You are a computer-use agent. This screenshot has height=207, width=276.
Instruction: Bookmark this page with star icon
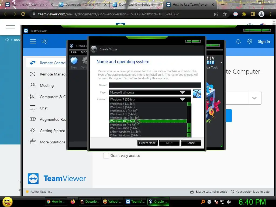(225, 14)
